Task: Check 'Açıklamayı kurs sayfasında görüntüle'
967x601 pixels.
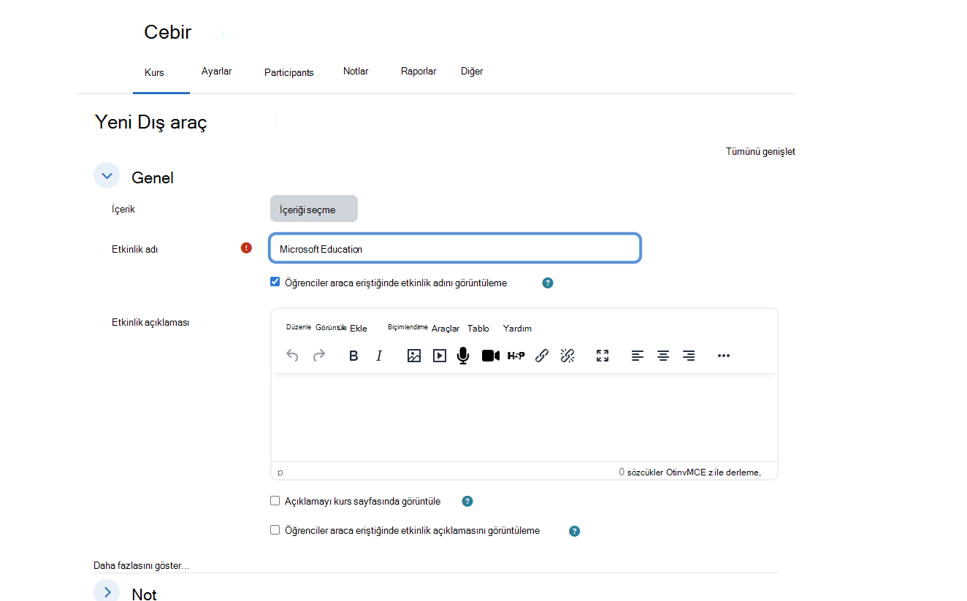Action: [x=275, y=501]
